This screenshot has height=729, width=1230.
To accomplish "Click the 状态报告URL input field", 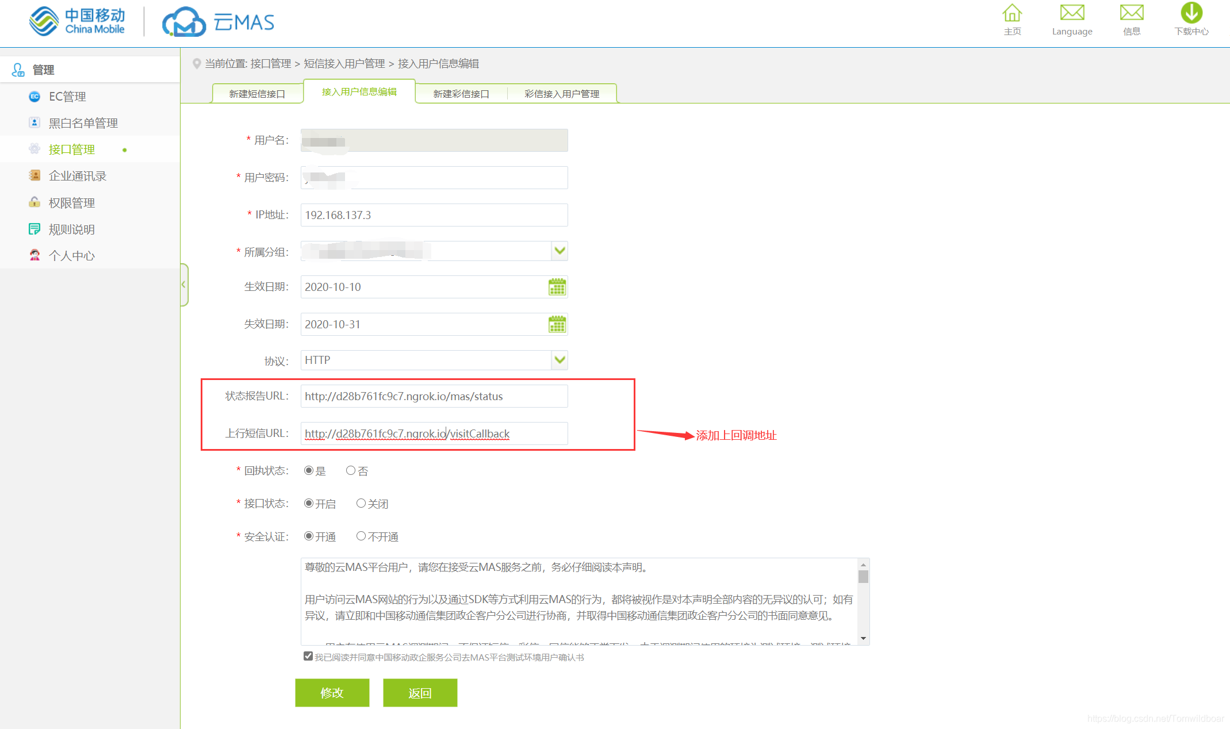I will click(434, 396).
